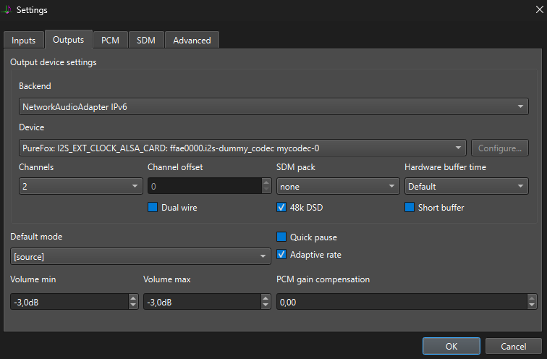Viewport: 547px width, 359px height.
Task: Switch to the Inputs tab
Action: pos(23,41)
